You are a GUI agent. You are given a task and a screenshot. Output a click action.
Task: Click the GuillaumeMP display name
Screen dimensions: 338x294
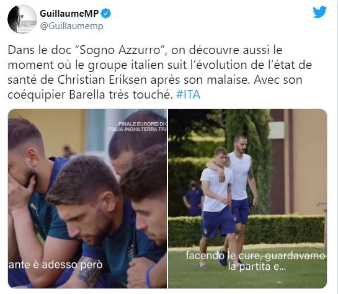[x=69, y=14]
